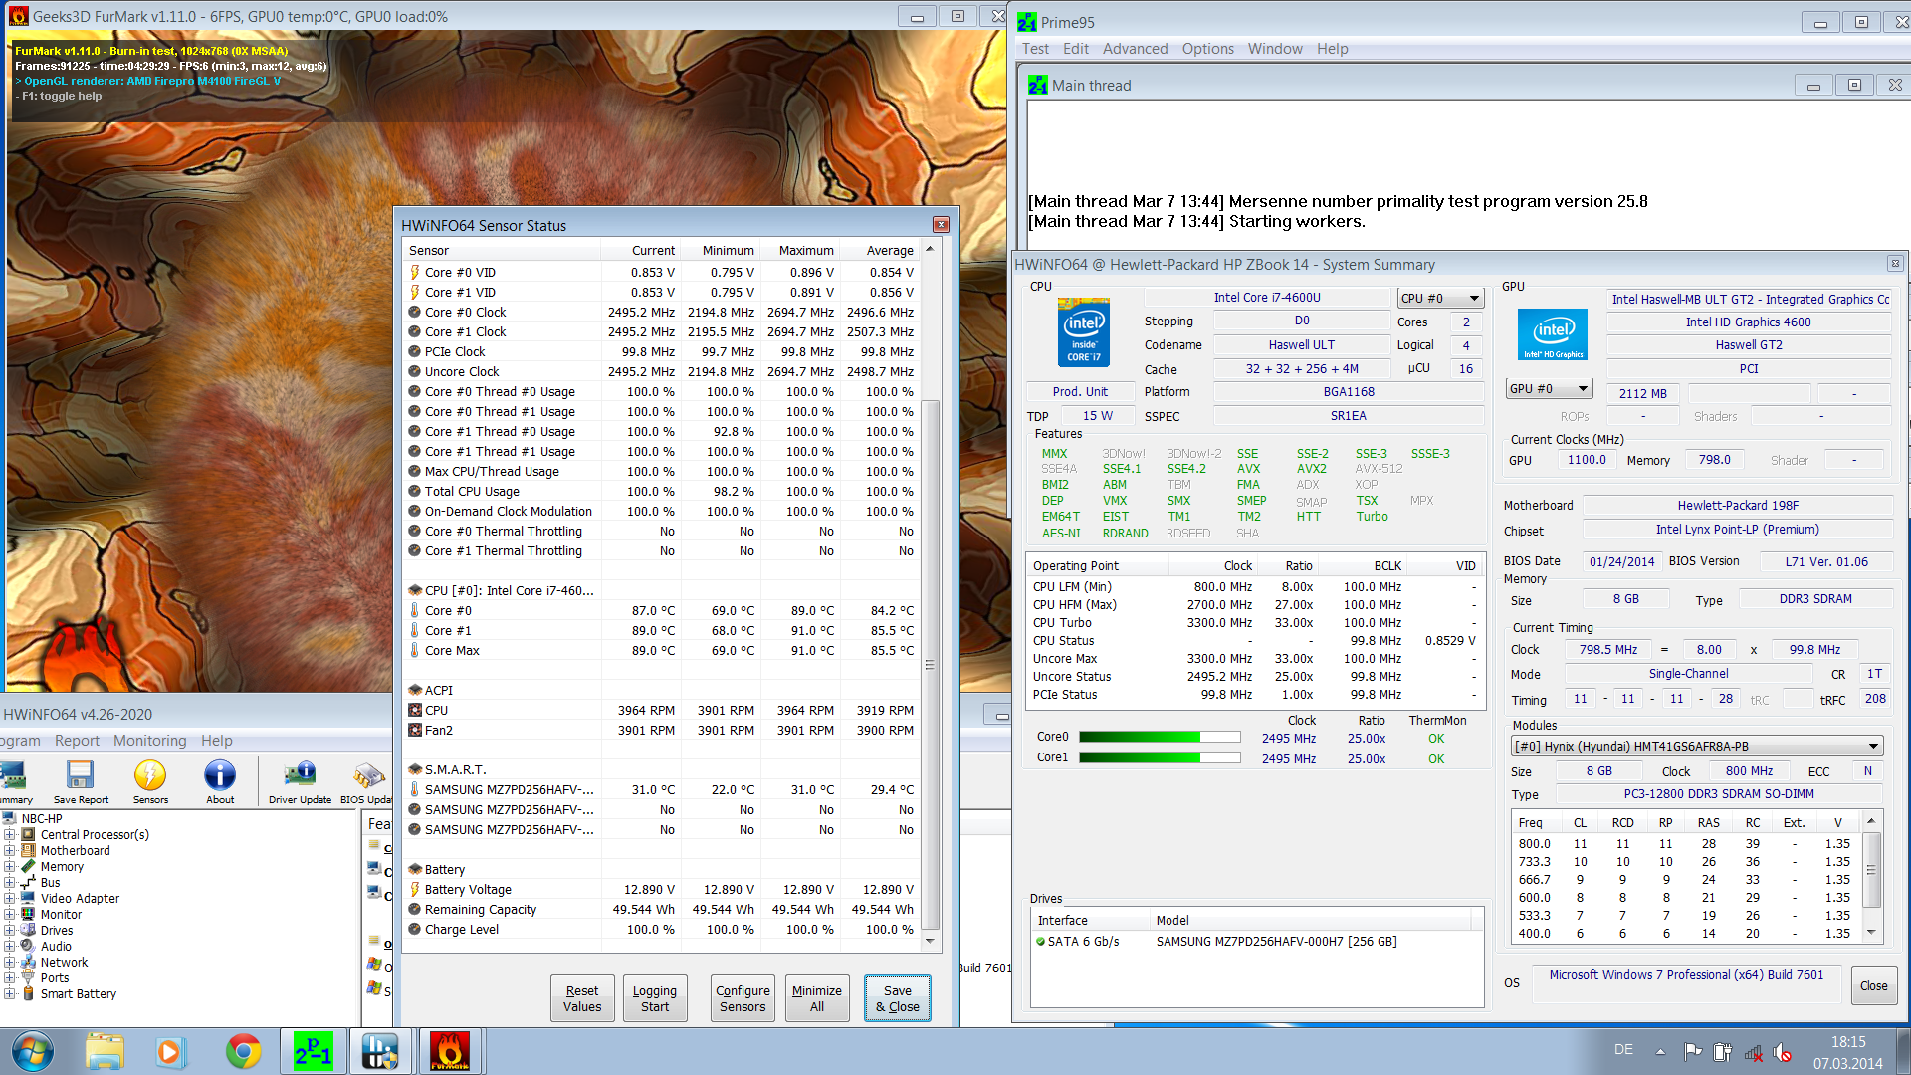Open the Monitoring menu in HWiNFO64
This screenshot has height=1075, width=1911.
[x=149, y=741]
